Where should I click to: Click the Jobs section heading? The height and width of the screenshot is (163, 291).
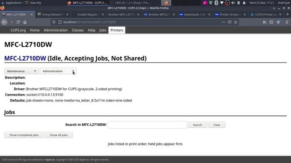click(x=10, y=112)
